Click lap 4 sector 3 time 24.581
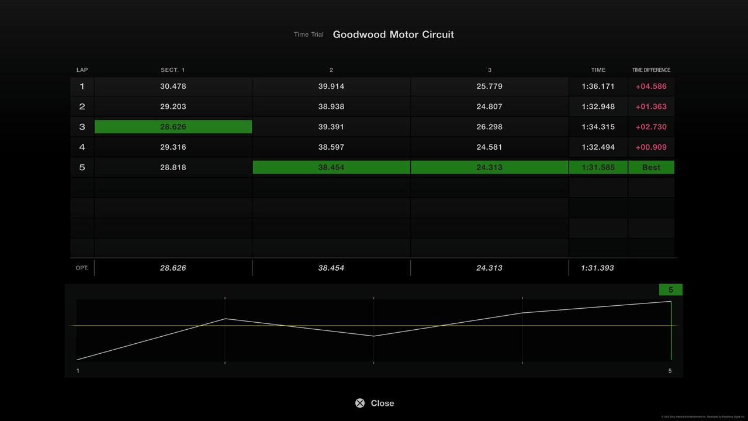 point(490,147)
